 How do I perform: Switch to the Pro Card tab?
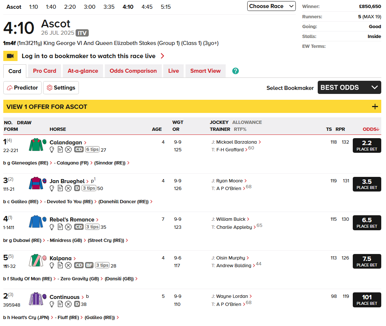coord(45,71)
